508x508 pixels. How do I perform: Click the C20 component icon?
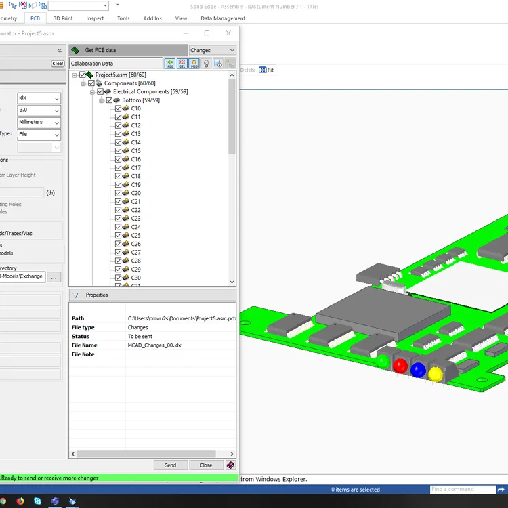click(x=126, y=193)
